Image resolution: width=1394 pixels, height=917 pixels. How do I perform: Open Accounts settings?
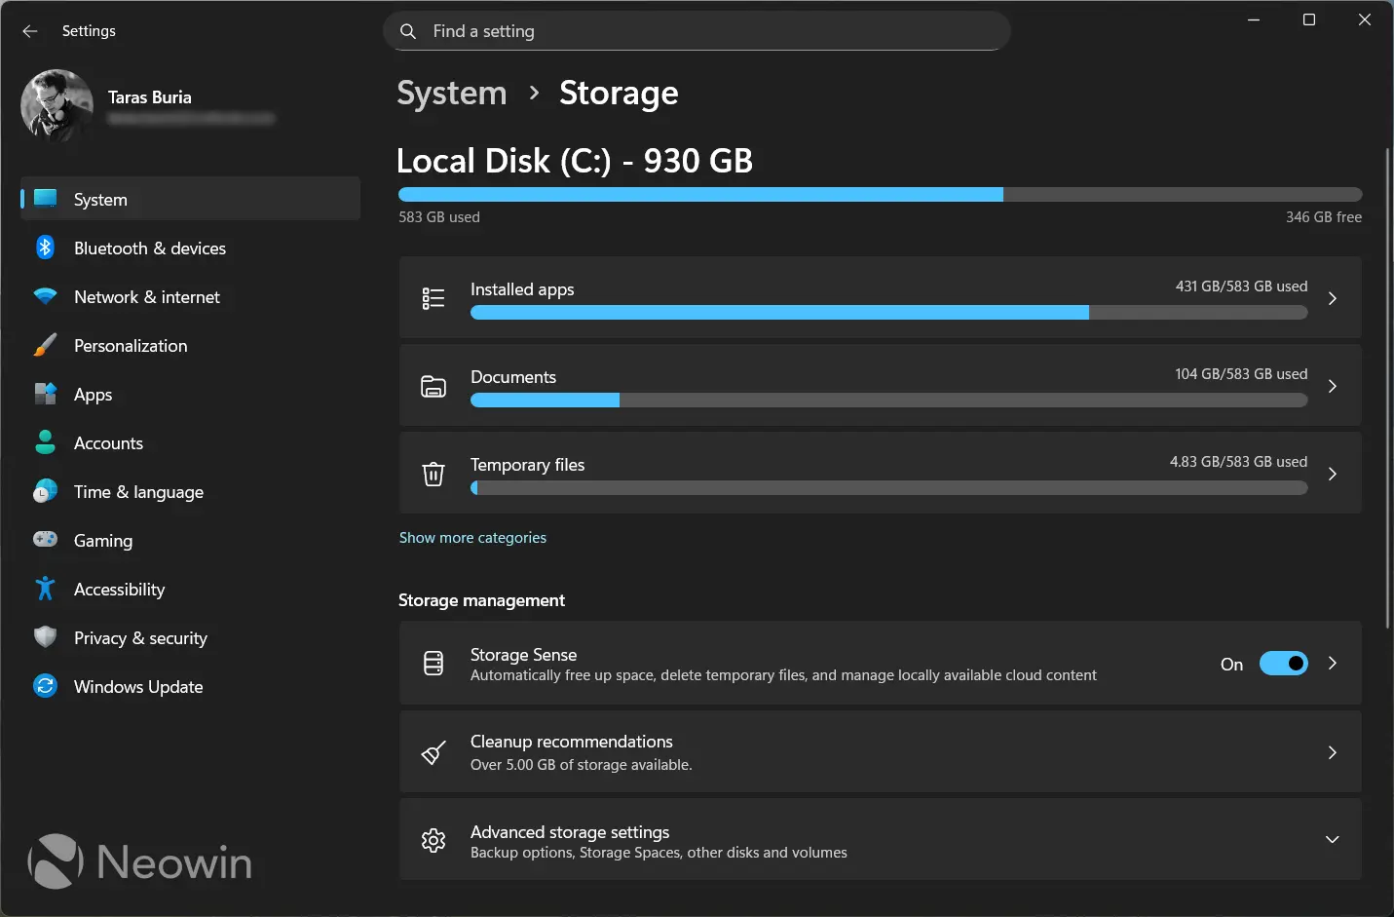click(x=108, y=443)
